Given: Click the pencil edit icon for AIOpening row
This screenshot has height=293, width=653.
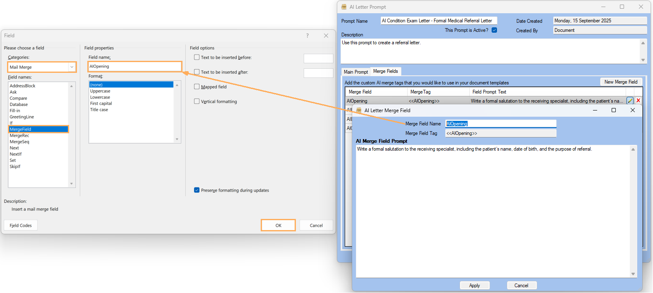Looking at the screenshot, I should 630,101.
